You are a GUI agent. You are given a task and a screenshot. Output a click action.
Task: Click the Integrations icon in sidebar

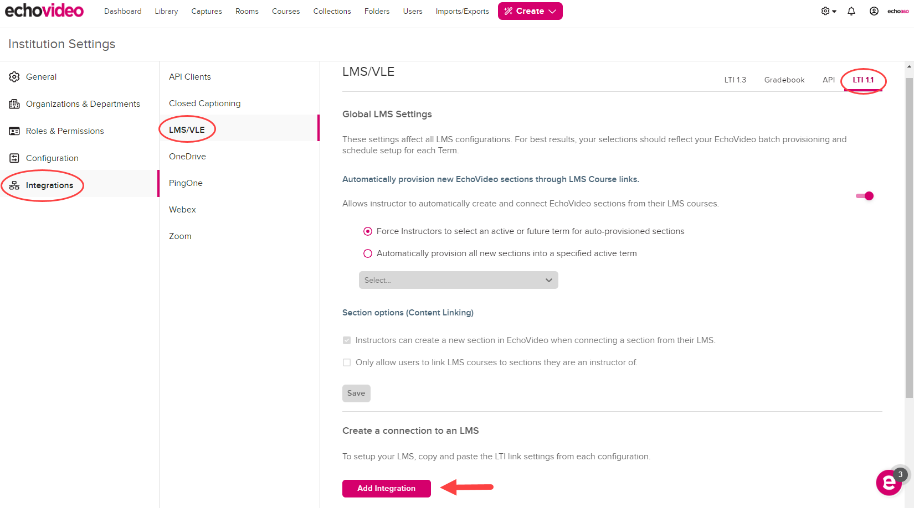pyautogui.click(x=14, y=185)
